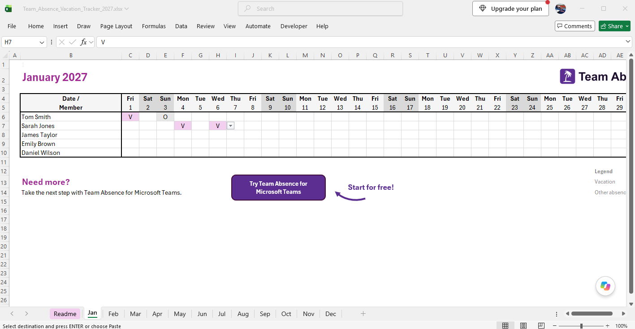Click horizontal scrollbar left arrow
This screenshot has height=329, width=635.
coord(567,314)
